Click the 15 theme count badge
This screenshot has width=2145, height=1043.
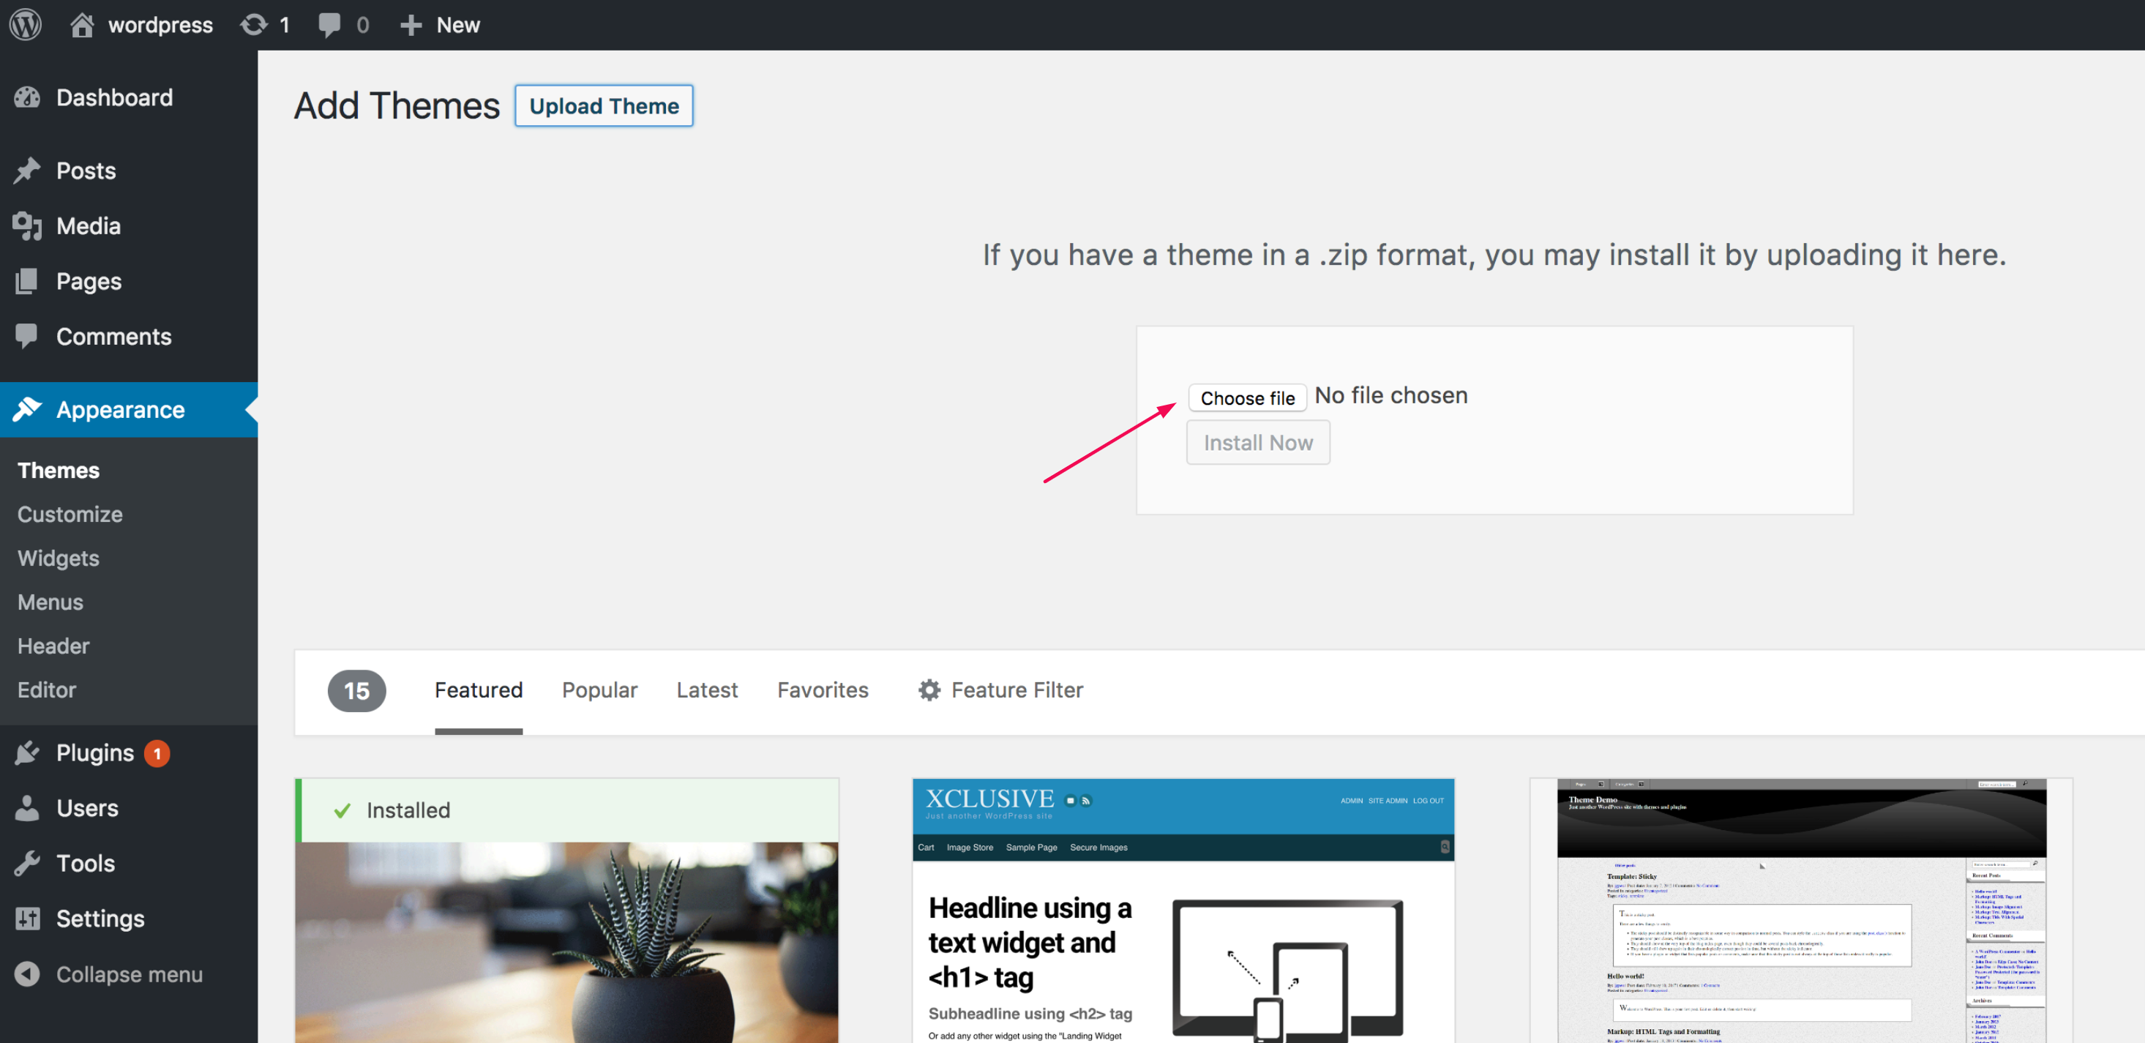click(356, 691)
